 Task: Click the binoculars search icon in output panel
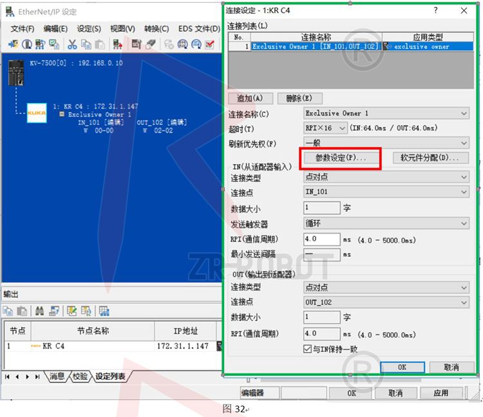click(39, 311)
